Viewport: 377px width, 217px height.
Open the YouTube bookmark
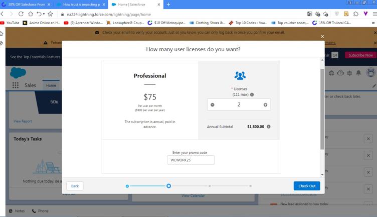(x=10, y=23)
